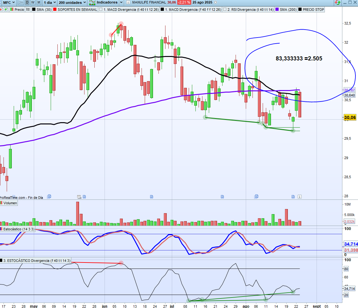Click the info icon before MANULIFE FINANCIAL

pyautogui.click(x=128, y=3)
